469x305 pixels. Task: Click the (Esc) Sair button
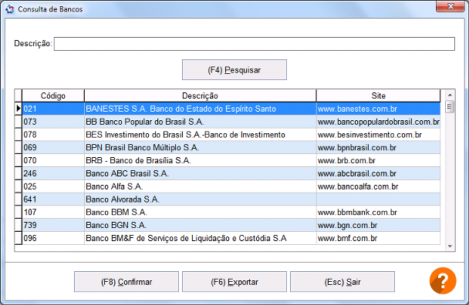342,282
